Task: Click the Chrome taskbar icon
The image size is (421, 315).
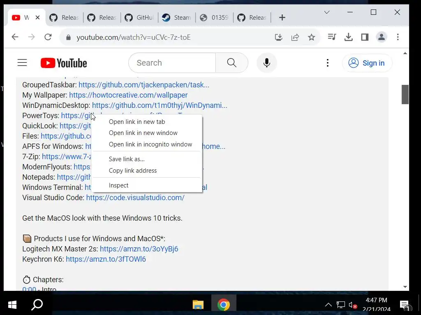Action: click(223, 305)
